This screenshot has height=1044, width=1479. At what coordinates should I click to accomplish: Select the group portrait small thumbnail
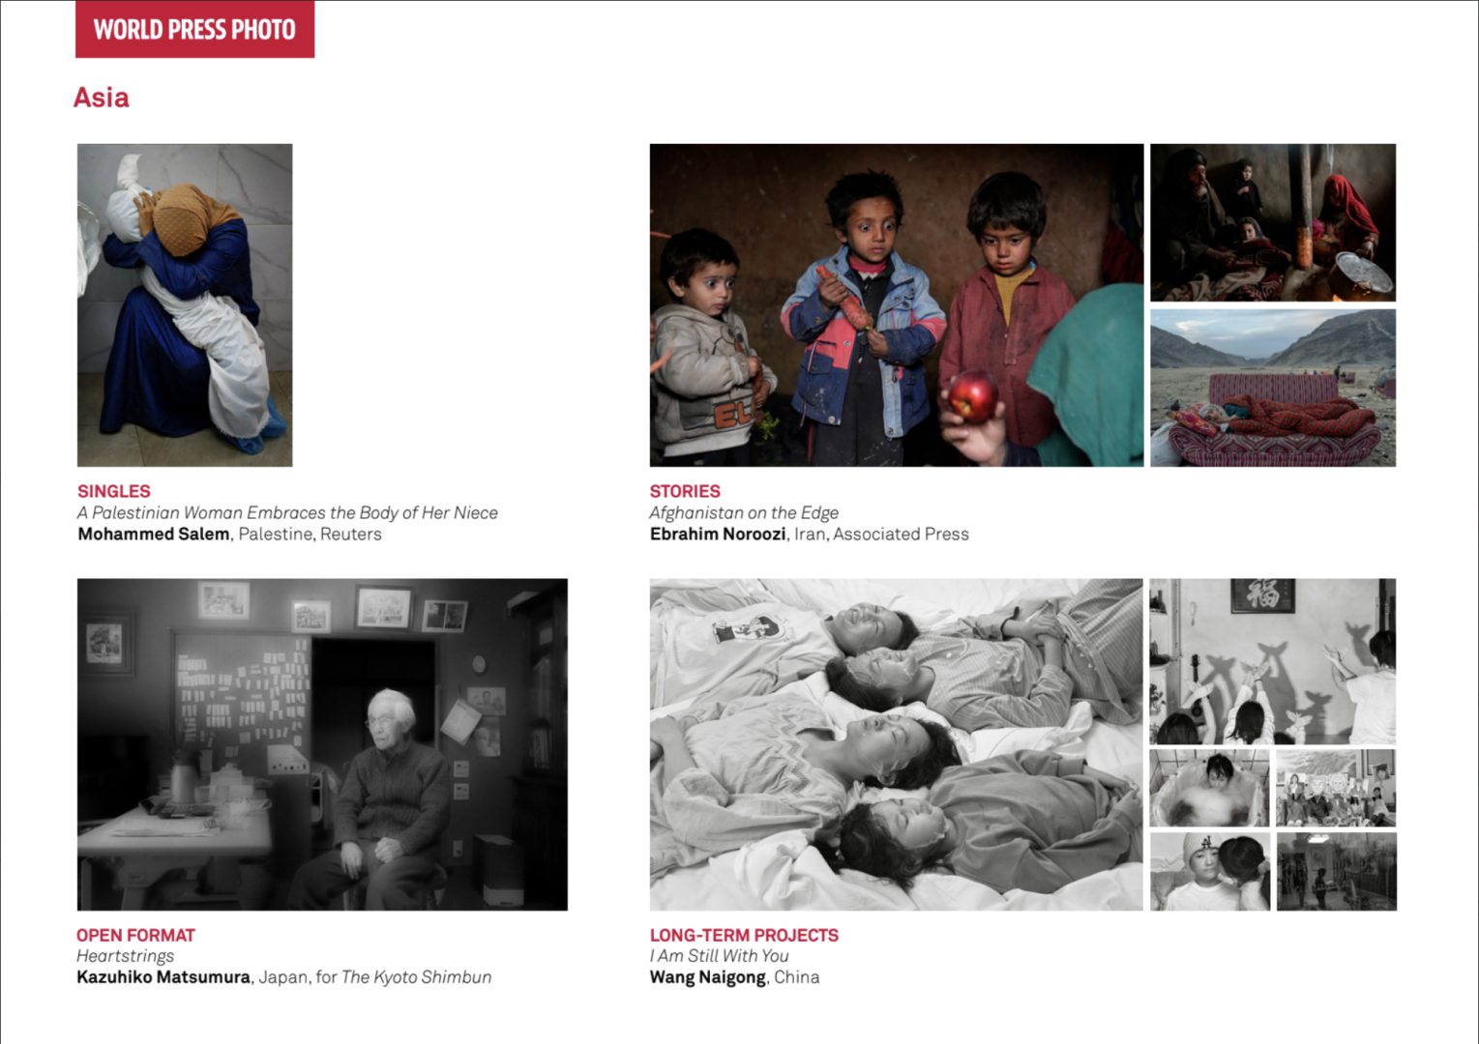pyautogui.click(x=1336, y=788)
